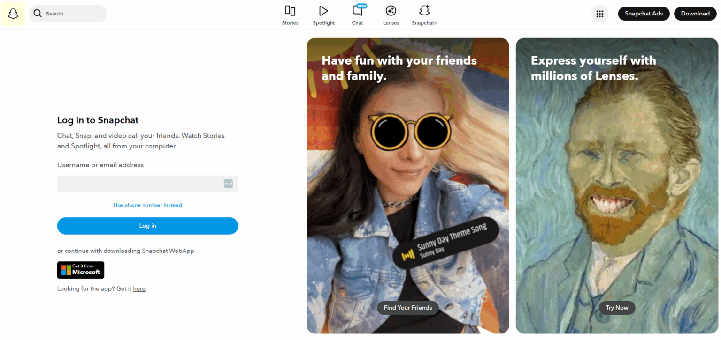Open Chat with the NEW badge

coord(357,14)
